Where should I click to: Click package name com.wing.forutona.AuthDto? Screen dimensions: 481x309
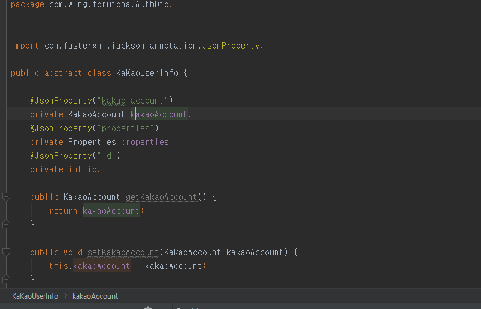point(109,4)
